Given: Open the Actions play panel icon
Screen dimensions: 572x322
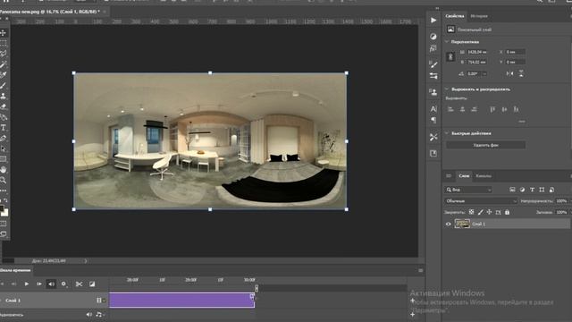Looking at the screenshot, I should [x=433, y=20].
